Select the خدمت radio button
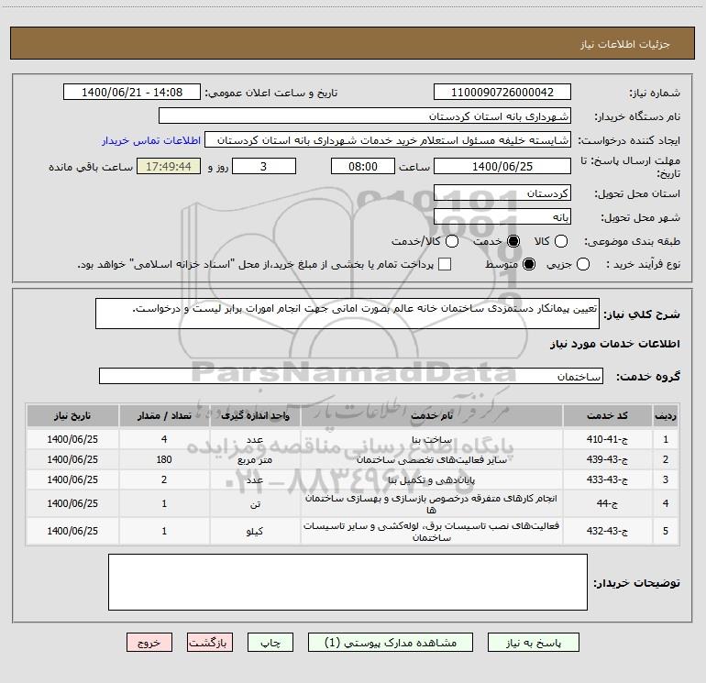Screen dimensions: 706x683 click(x=513, y=241)
